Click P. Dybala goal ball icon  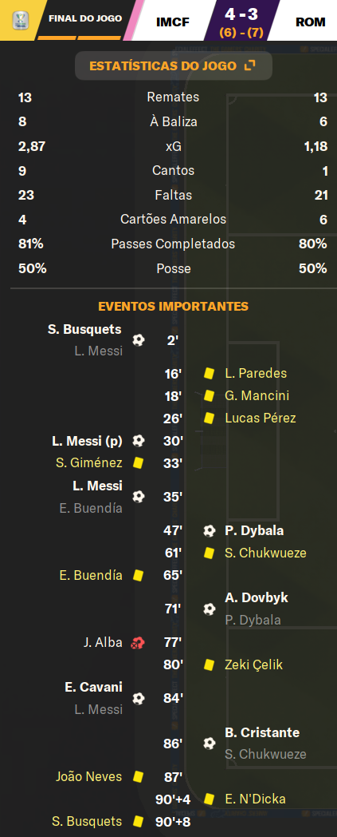(x=210, y=530)
